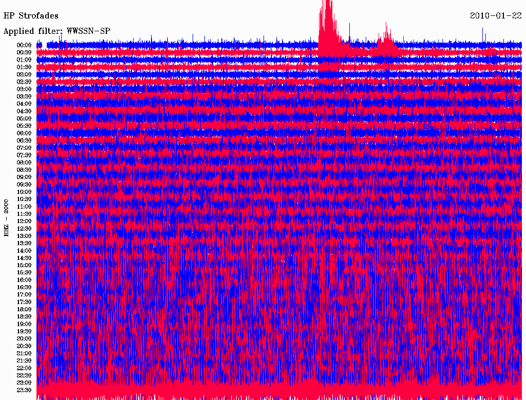Select the 21:00 time label
The image size is (526, 400).
(x=24, y=353)
